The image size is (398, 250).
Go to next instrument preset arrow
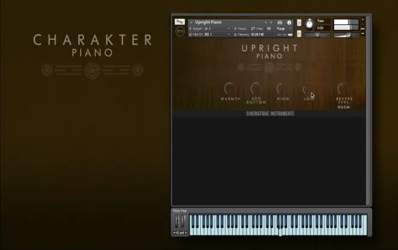(271, 22)
